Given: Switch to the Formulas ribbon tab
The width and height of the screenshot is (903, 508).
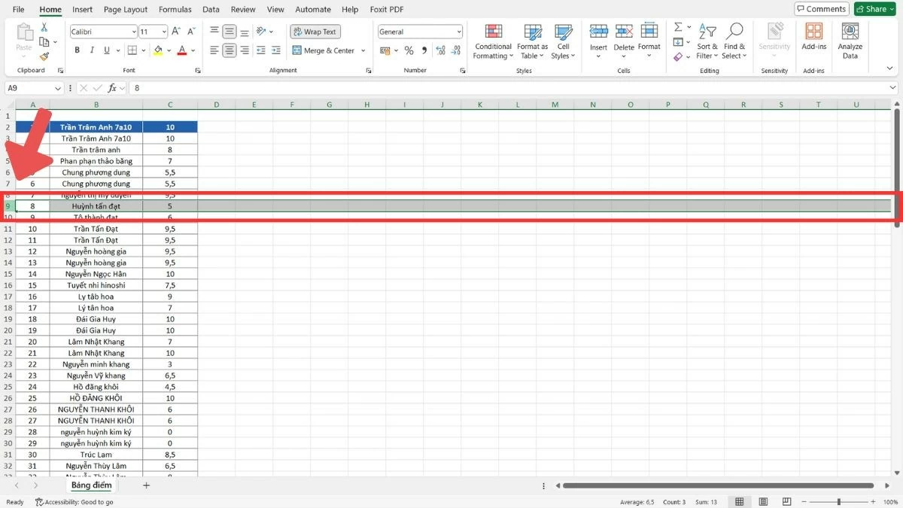Looking at the screenshot, I should pyautogui.click(x=175, y=9).
